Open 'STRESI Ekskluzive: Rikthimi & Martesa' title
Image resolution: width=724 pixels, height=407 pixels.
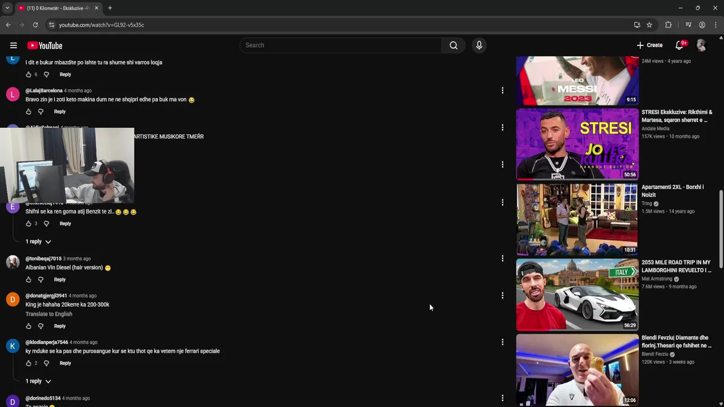[676, 116]
